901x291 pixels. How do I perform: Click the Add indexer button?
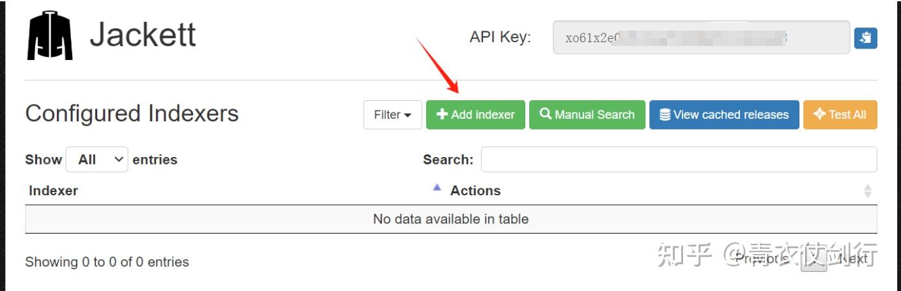[475, 115]
